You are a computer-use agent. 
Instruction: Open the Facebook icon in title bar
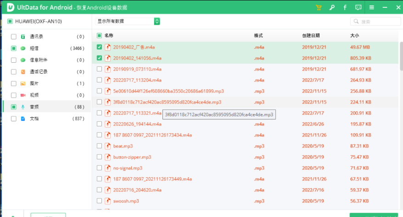pyautogui.click(x=345, y=7)
